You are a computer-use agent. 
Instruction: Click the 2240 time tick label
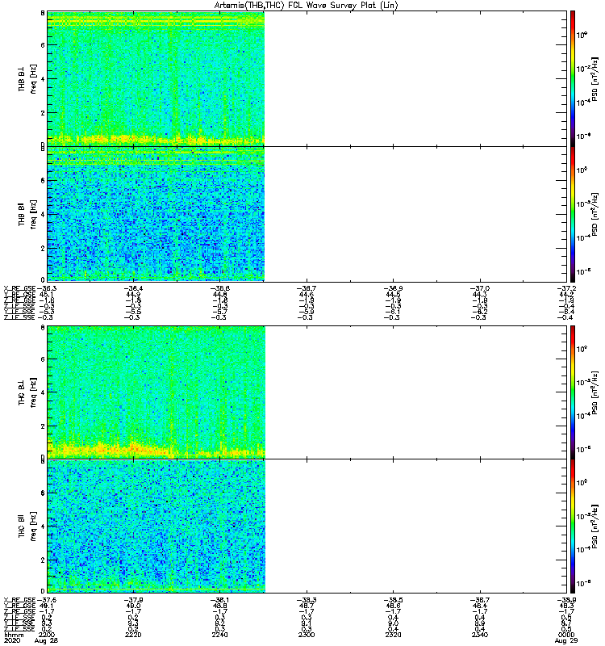click(219, 635)
